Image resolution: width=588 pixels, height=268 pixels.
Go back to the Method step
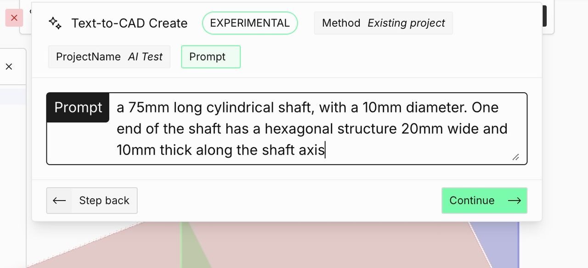pyautogui.click(x=383, y=23)
